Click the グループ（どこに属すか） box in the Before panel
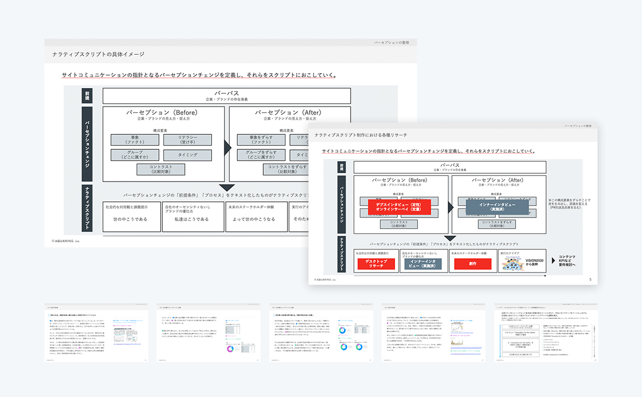 [135, 155]
